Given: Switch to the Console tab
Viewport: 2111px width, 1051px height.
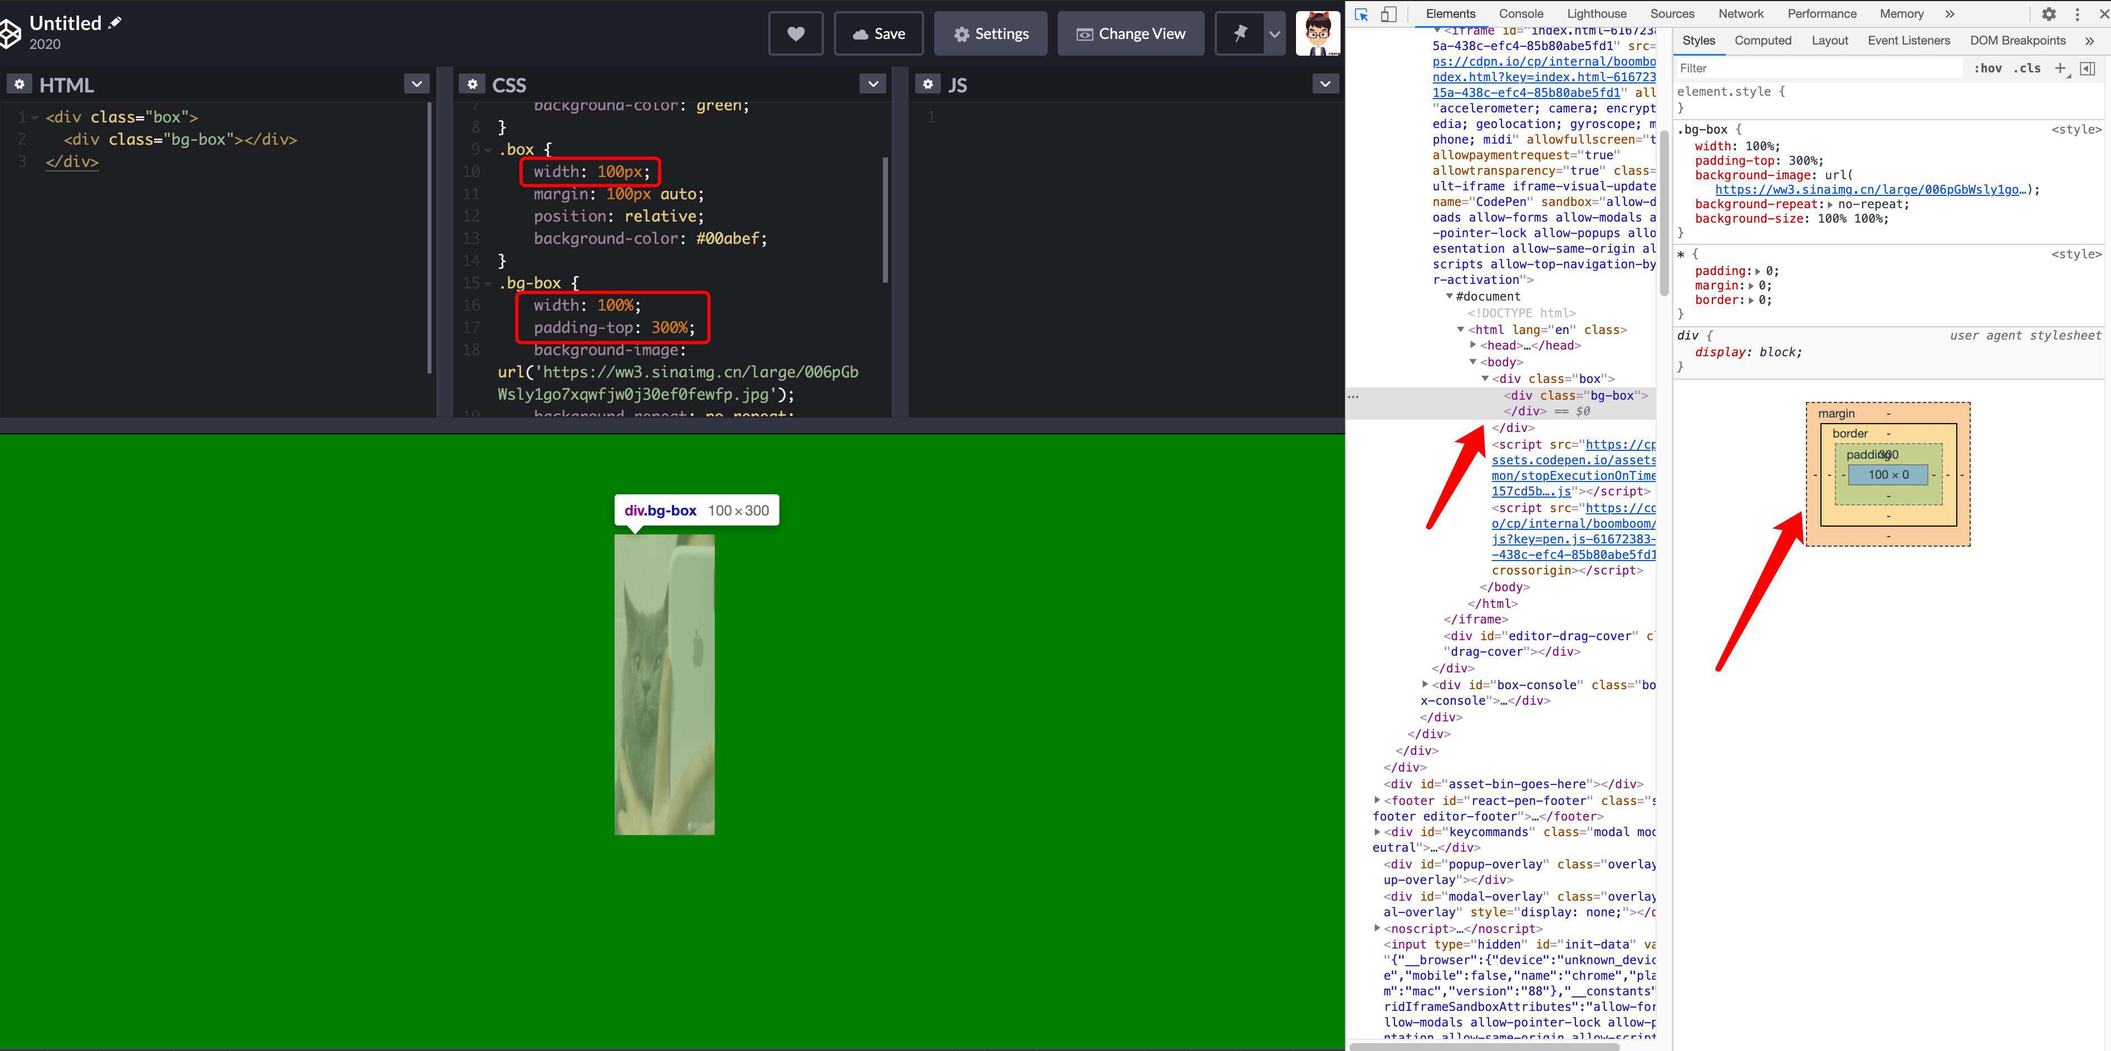Looking at the screenshot, I should [x=1521, y=14].
